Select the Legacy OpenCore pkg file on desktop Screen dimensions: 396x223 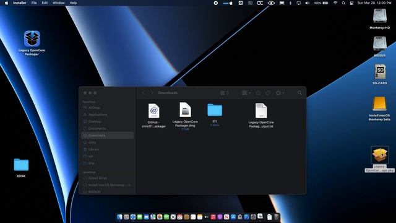coord(380,155)
